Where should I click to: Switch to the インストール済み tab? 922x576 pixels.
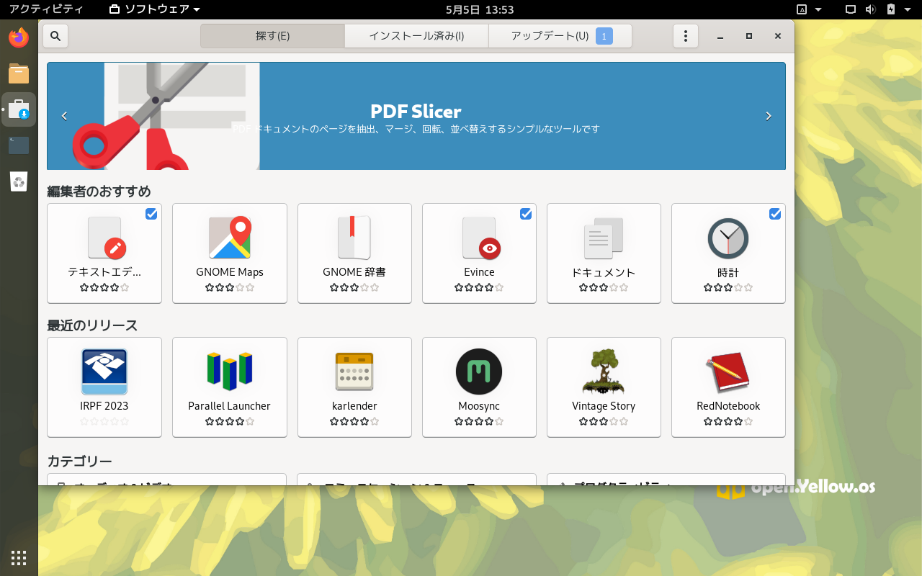coord(416,36)
